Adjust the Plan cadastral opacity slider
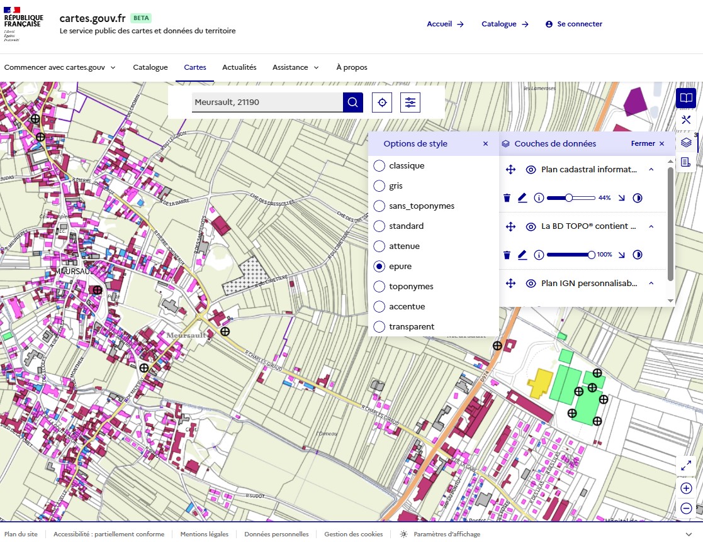703x542 pixels. click(569, 198)
